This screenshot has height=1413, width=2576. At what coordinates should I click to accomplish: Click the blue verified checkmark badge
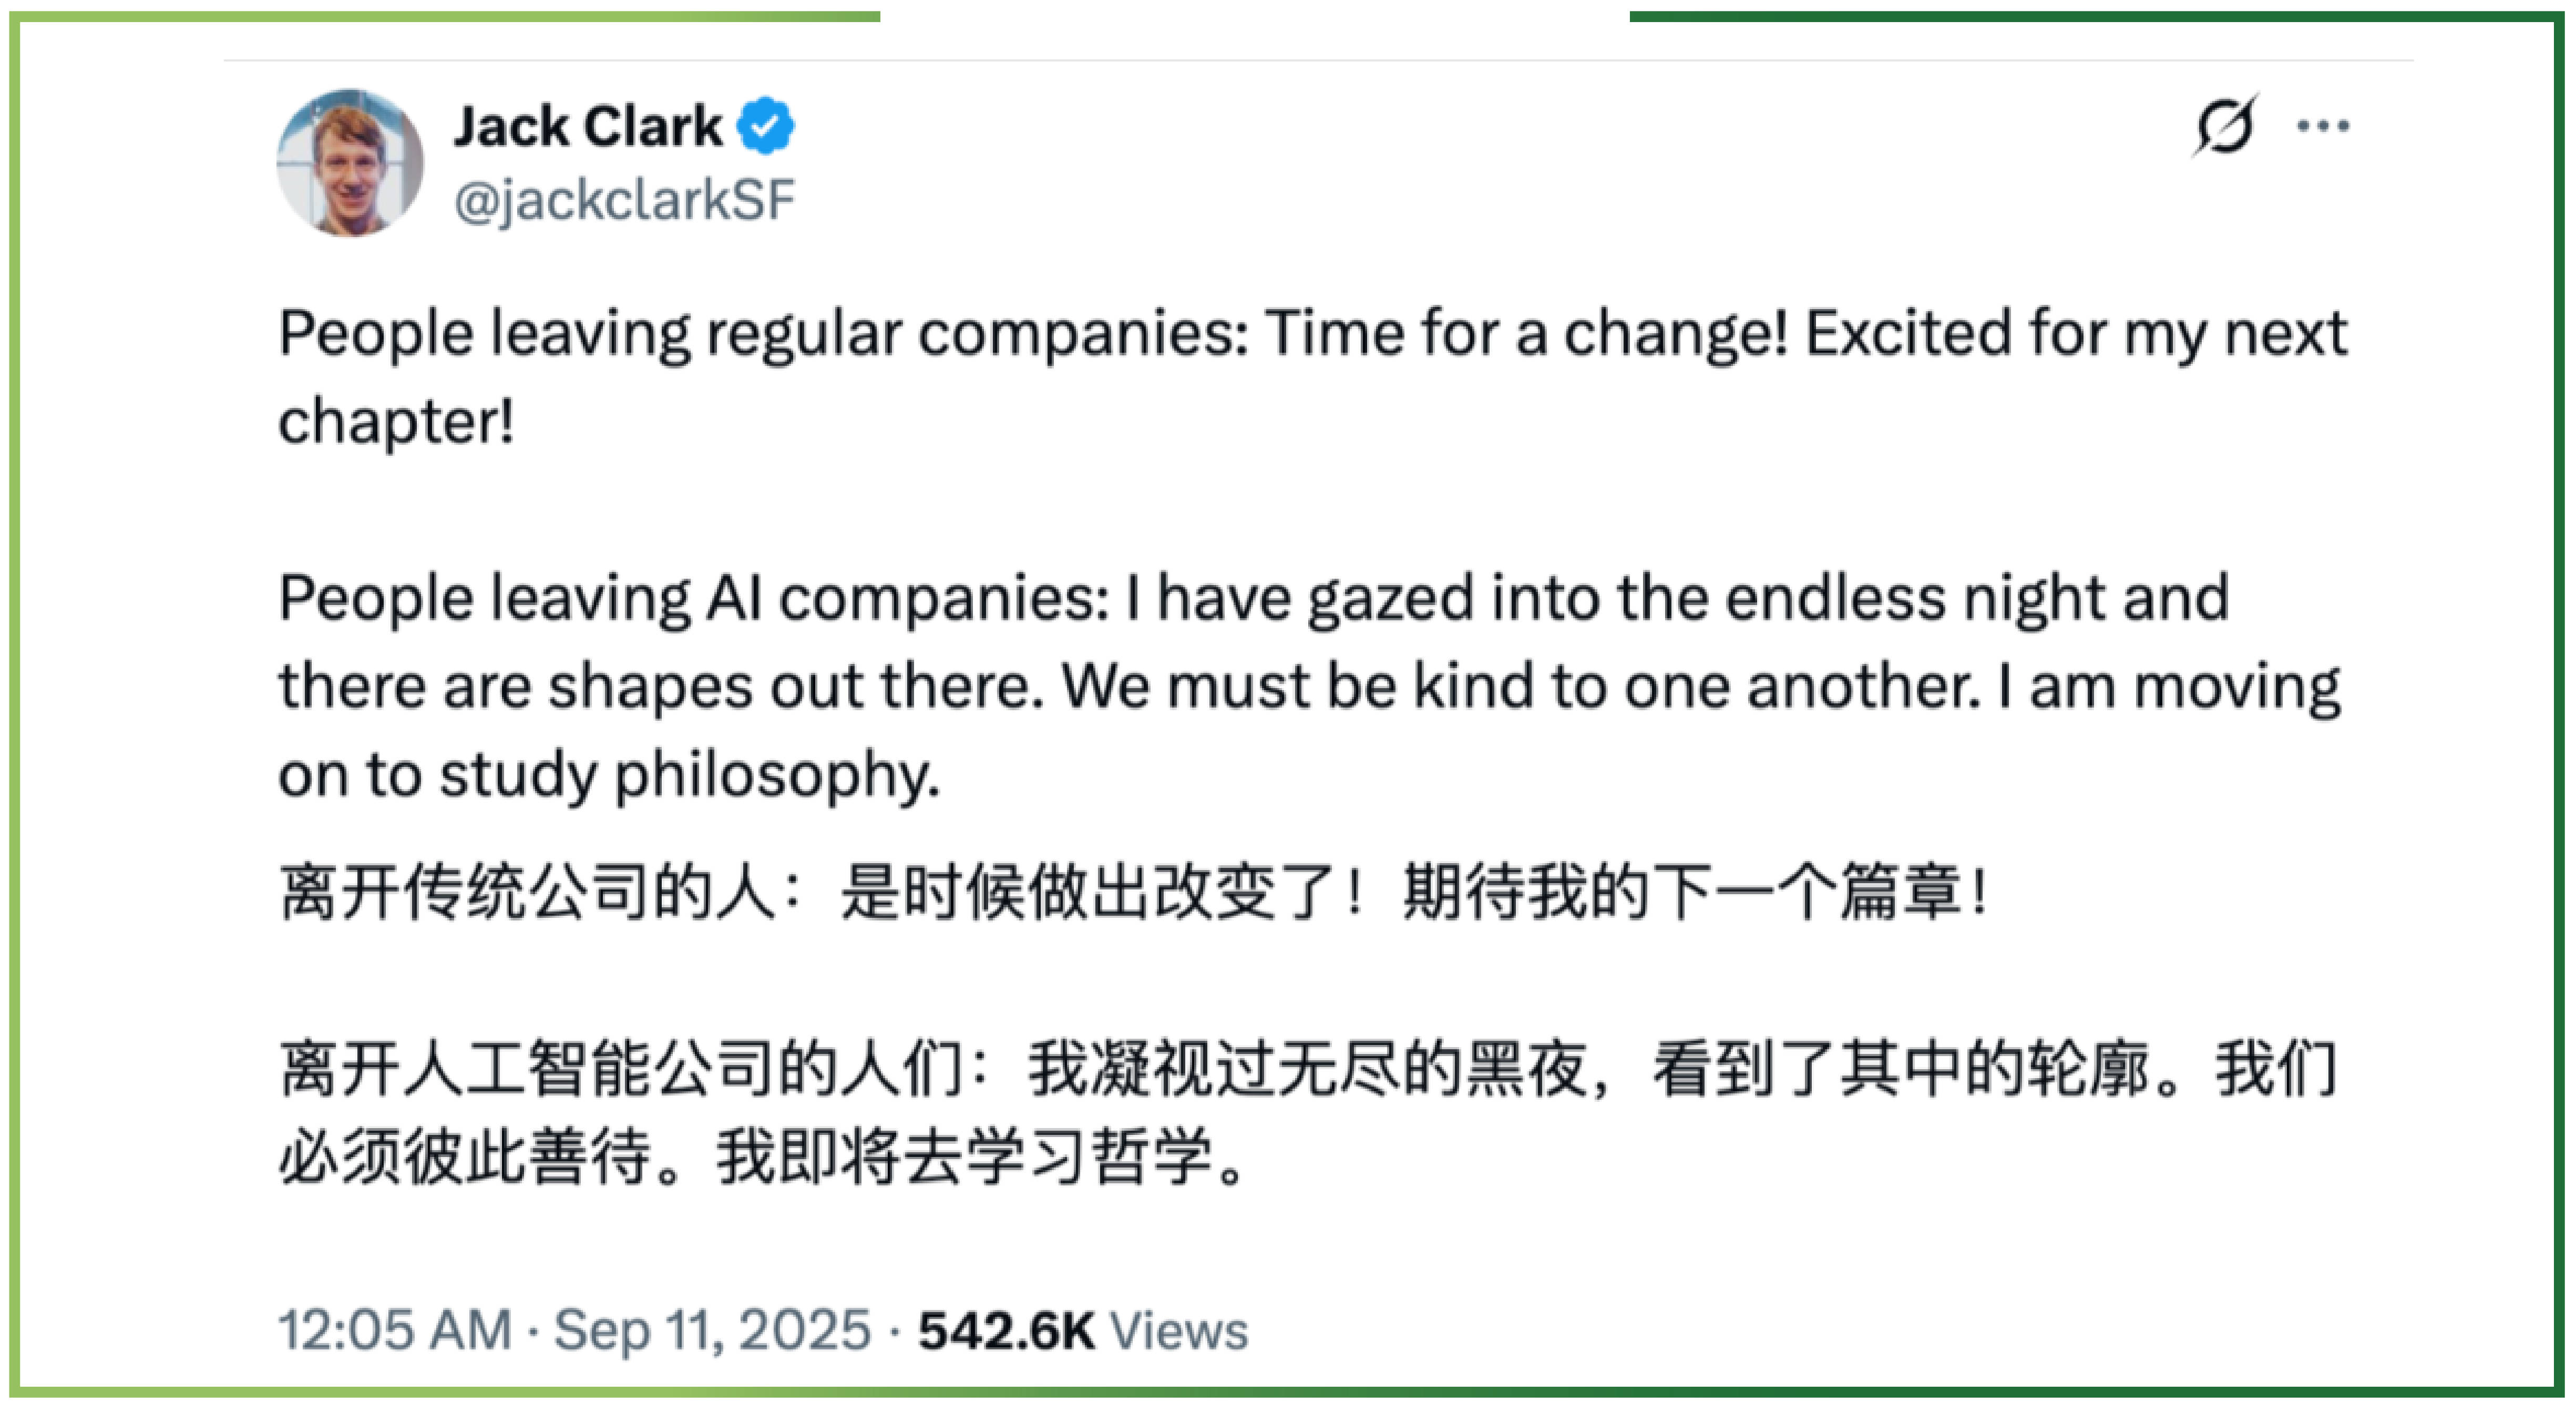coord(765,126)
